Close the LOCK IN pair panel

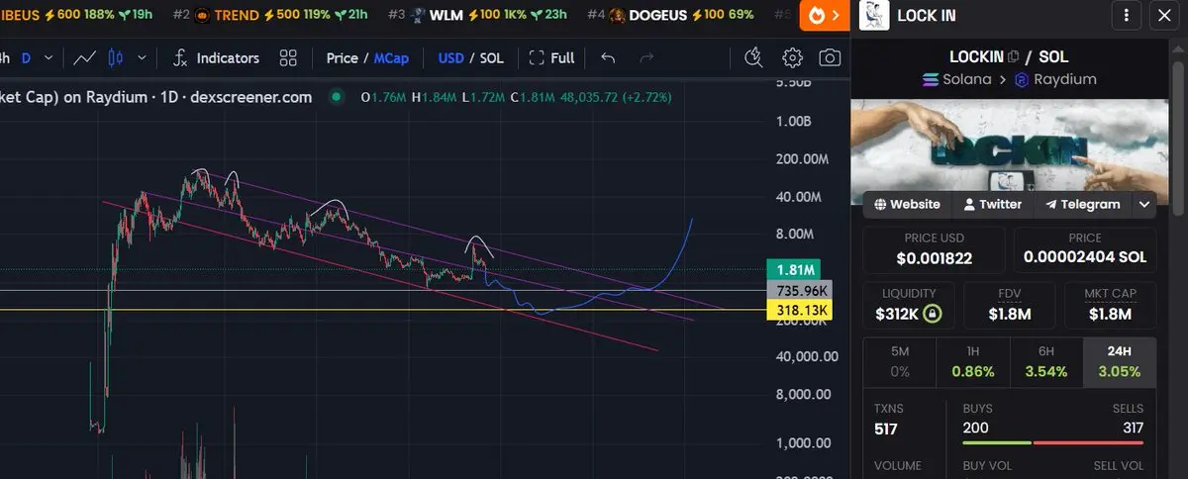pyautogui.click(x=1163, y=15)
